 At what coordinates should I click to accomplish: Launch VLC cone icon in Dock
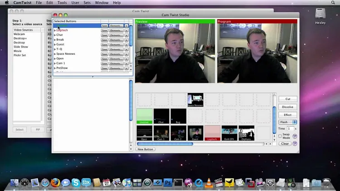click(x=209, y=182)
